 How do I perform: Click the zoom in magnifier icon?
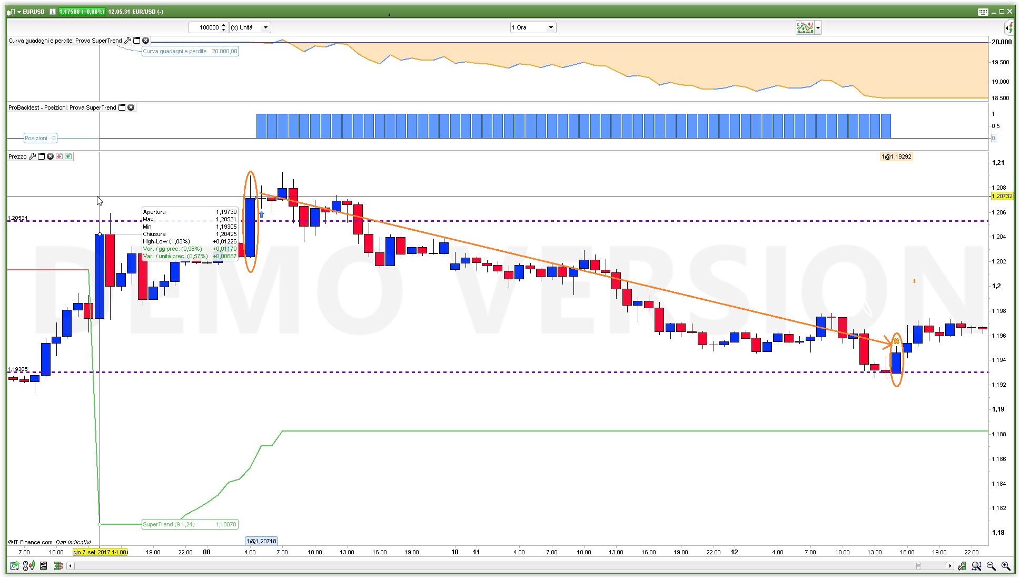click(1005, 566)
